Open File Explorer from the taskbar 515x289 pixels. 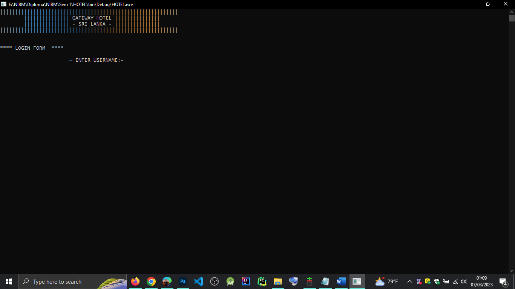[x=278, y=281]
